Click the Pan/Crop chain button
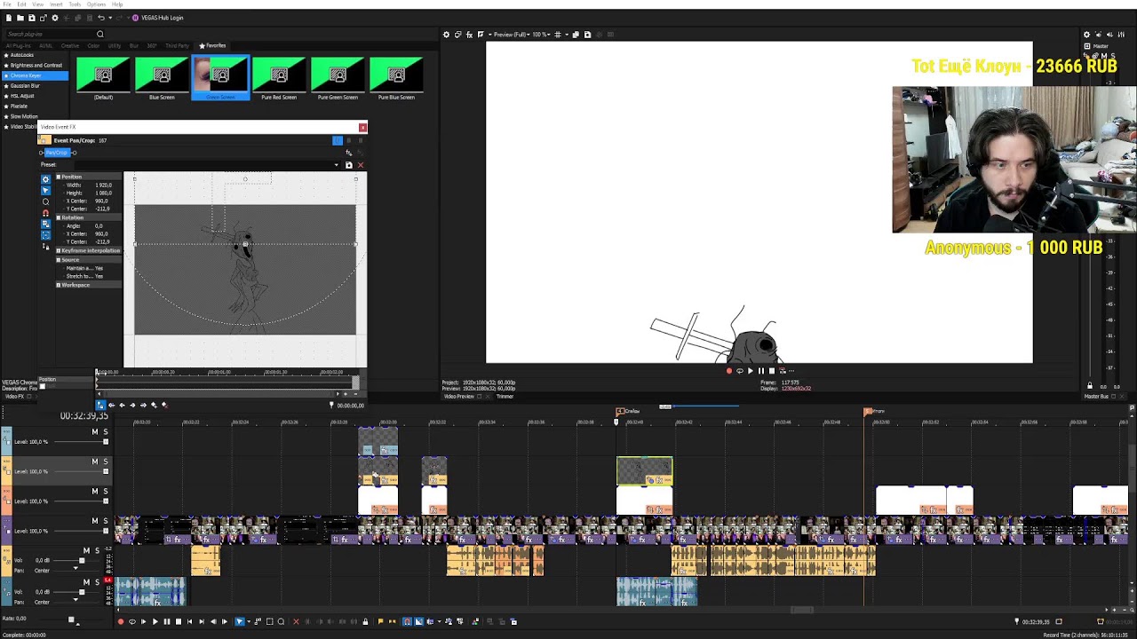 [57, 153]
